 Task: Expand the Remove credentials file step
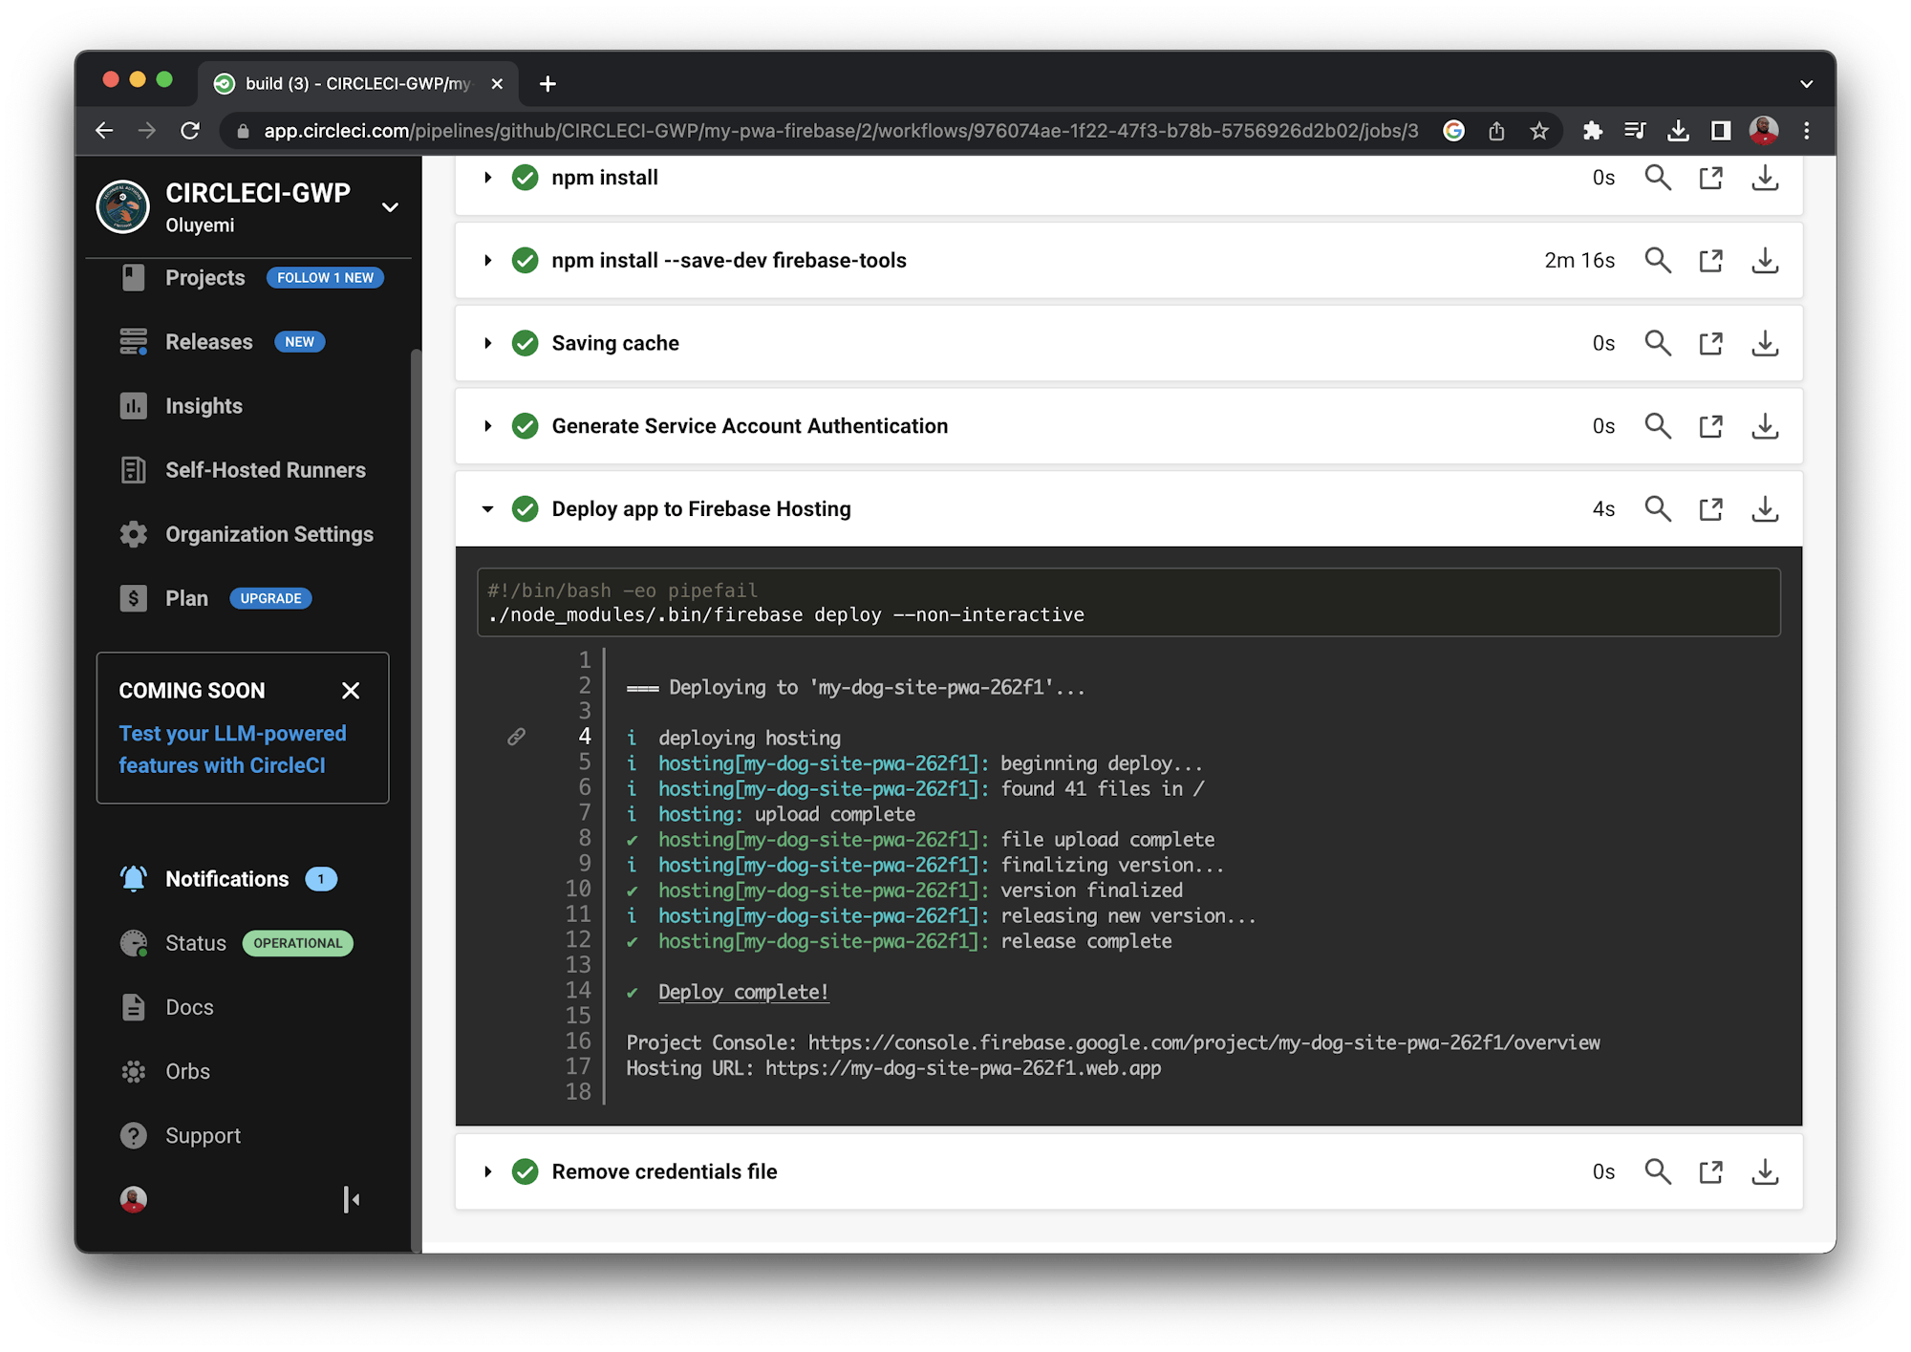click(x=487, y=1171)
